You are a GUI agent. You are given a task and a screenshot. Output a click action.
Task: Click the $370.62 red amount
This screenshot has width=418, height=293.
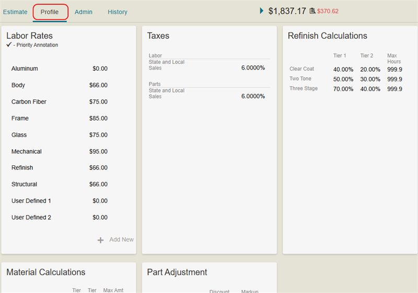[328, 11]
